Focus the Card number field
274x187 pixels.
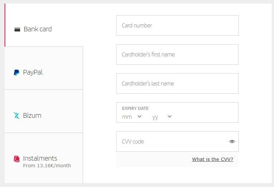[x=177, y=25]
